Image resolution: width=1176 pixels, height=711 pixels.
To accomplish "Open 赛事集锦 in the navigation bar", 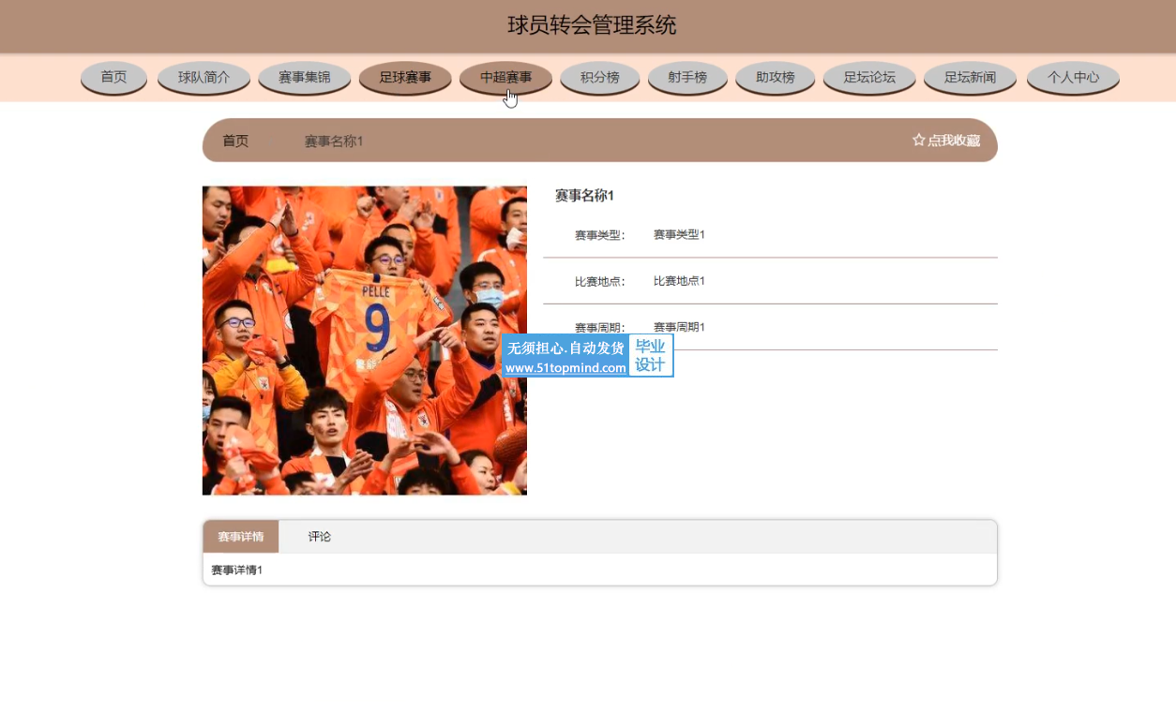I will point(304,78).
